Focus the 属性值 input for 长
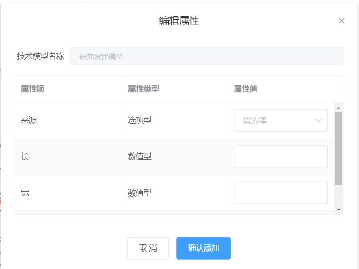This screenshot has width=359, height=269. (x=281, y=157)
